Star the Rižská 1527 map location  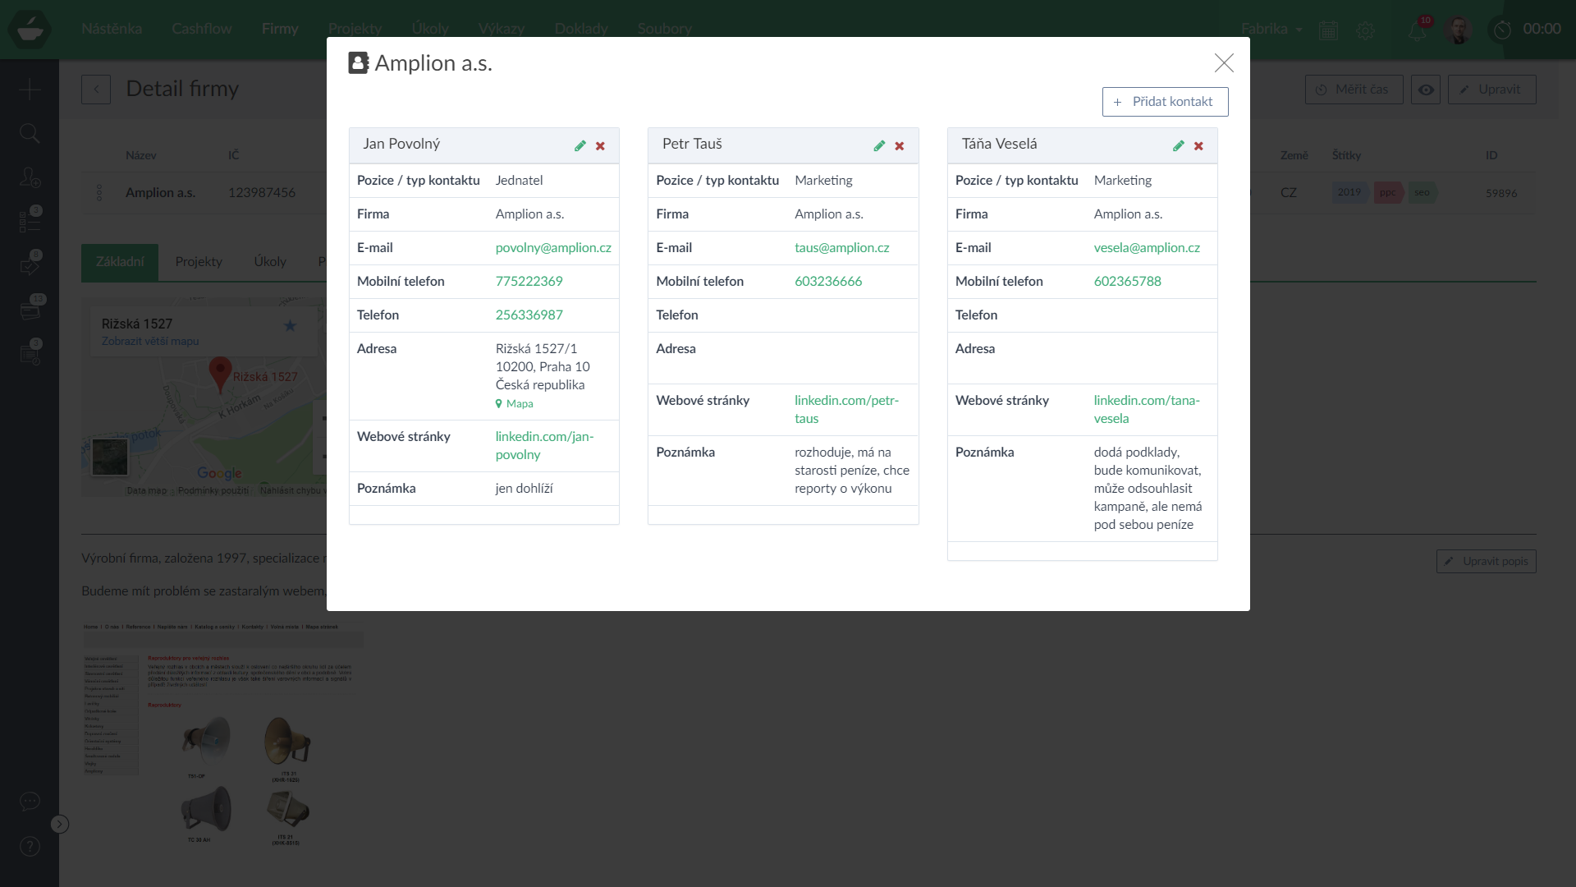coord(290,325)
